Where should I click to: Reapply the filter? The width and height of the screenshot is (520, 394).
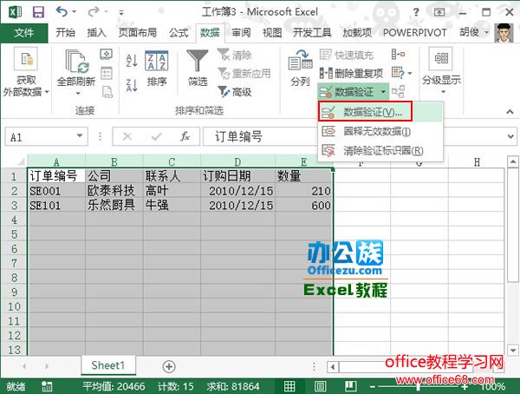[x=244, y=74]
